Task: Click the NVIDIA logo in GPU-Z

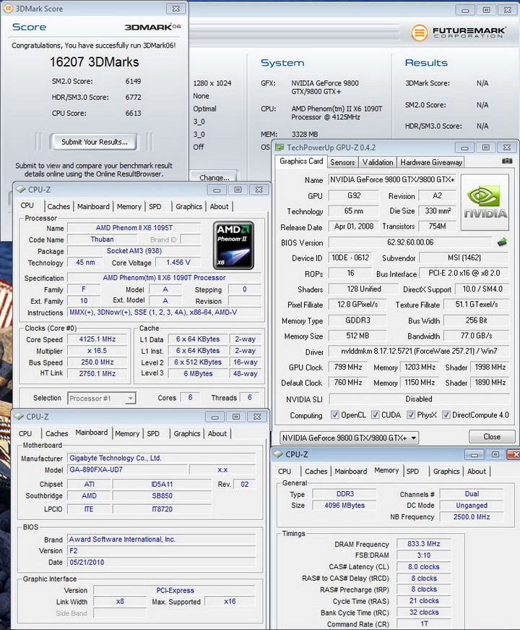Action: (485, 202)
